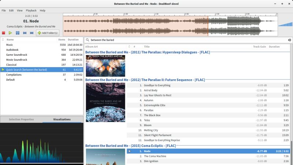Click the playing-status note column header
Screen dimensions: 293x165
tap(129, 47)
